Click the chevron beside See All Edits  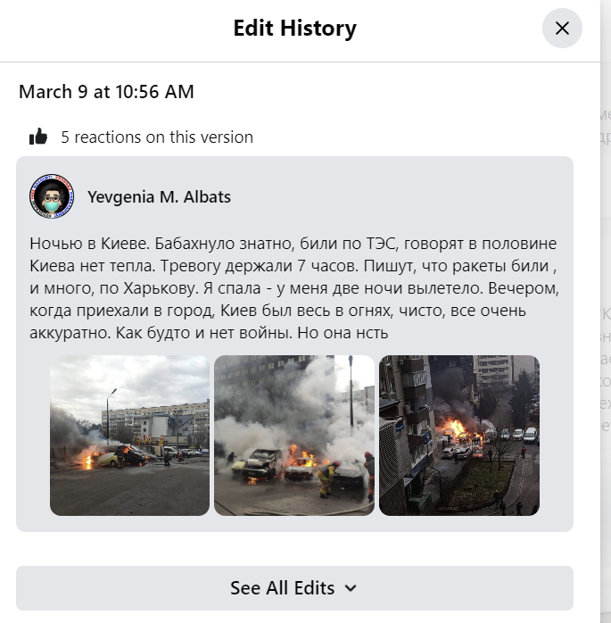point(351,588)
